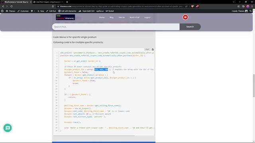Viewport: 255px width, 143px height.
Task: Click the 'Following code is for multiple' paragraph
Action: [78, 43]
